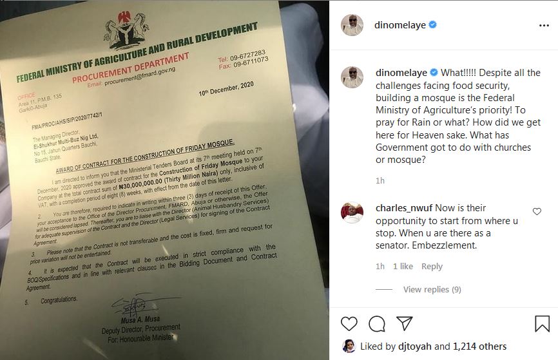Screen dimensions: 558x360
Task: Open djtoyah in liked-by line
Action: pos(415,346)
